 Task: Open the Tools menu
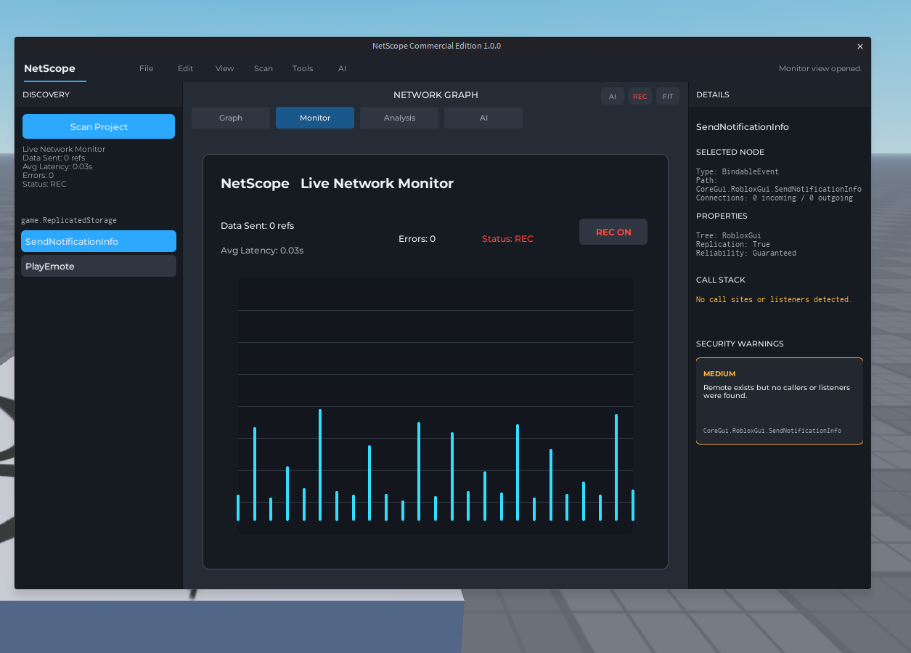(x=303, y=68)
